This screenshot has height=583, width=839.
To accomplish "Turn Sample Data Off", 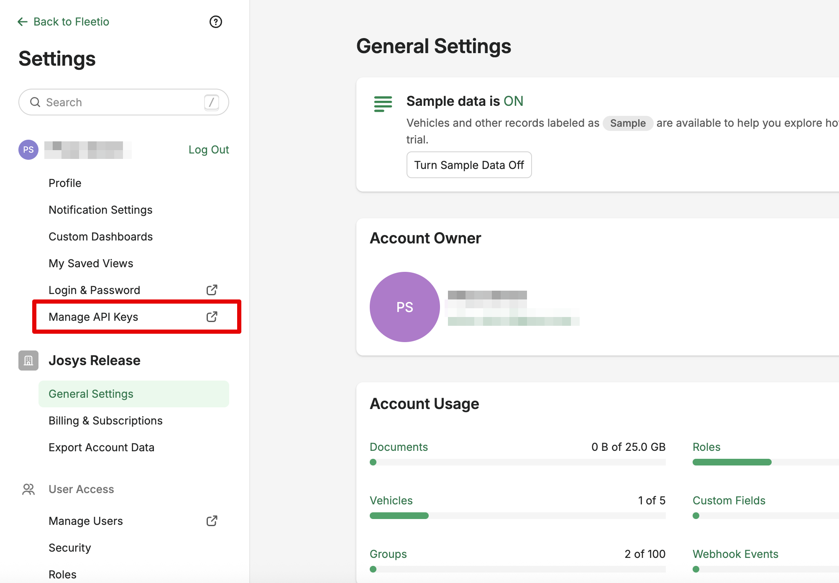I will (469, 165).
